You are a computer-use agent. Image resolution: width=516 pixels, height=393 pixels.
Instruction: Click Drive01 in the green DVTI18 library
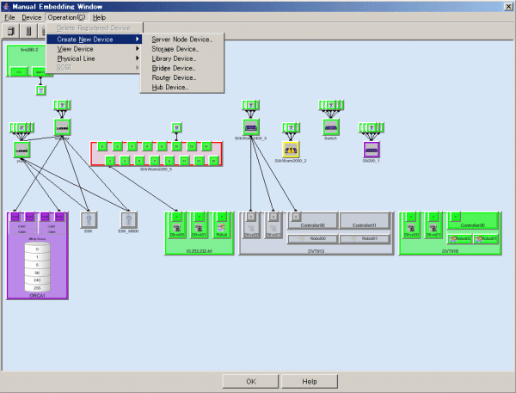(433, 225)
